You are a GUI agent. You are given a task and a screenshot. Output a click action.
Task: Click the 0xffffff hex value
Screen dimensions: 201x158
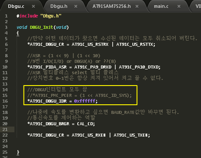(x=85, y=101)
